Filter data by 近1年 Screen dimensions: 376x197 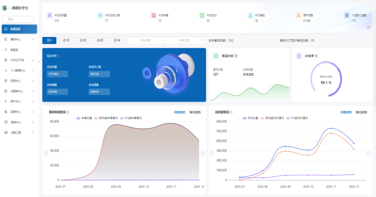pos(117,40)
